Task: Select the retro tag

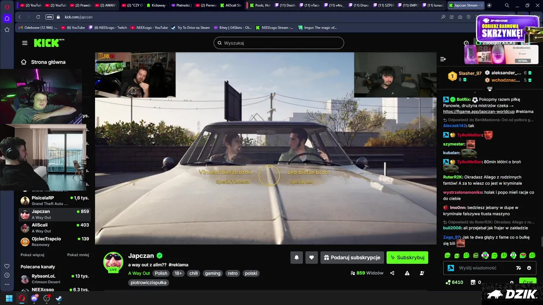Action: 232,273
